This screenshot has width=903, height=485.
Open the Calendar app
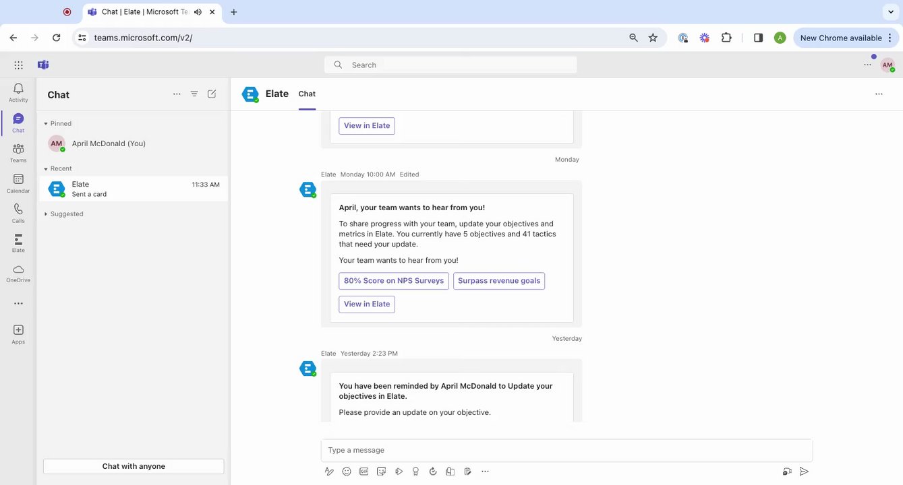(x=18, y=183)
